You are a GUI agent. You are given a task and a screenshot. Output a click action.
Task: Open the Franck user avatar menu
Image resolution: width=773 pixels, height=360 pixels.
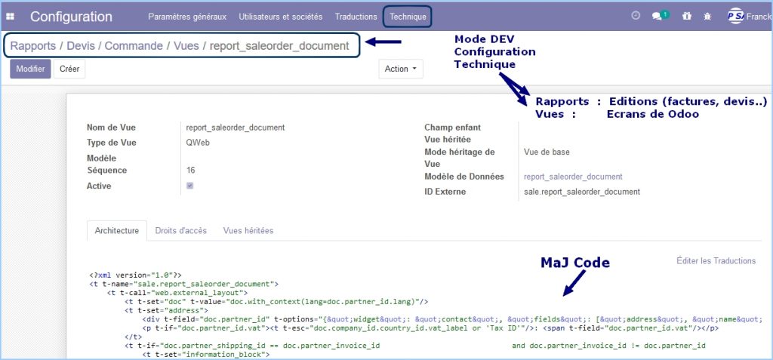(x=749, y=17)
